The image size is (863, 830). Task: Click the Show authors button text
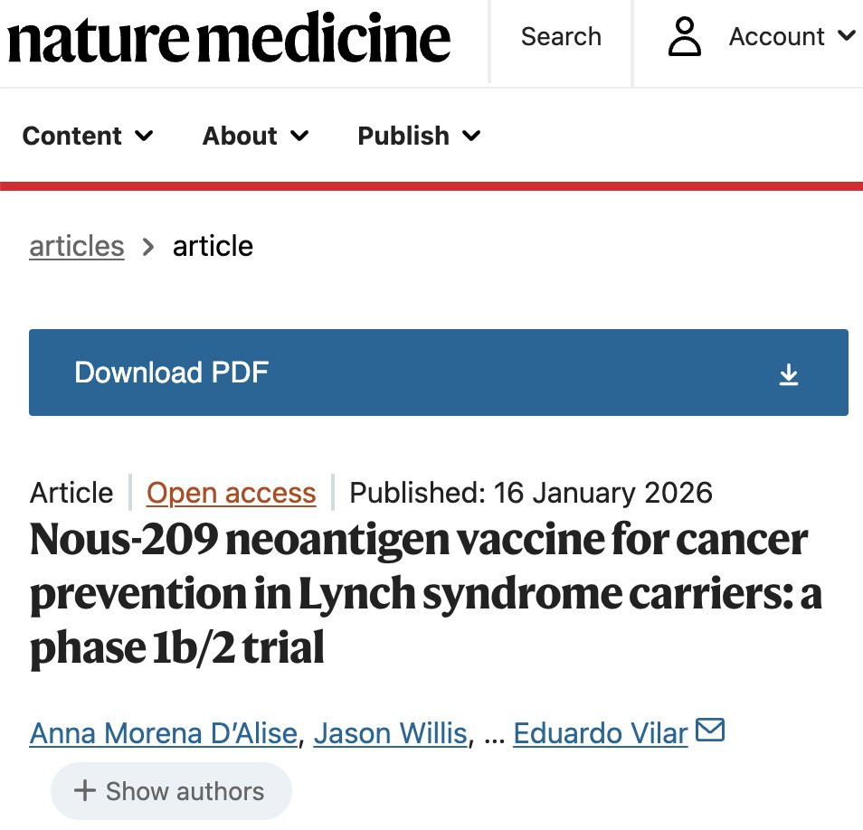185,791
